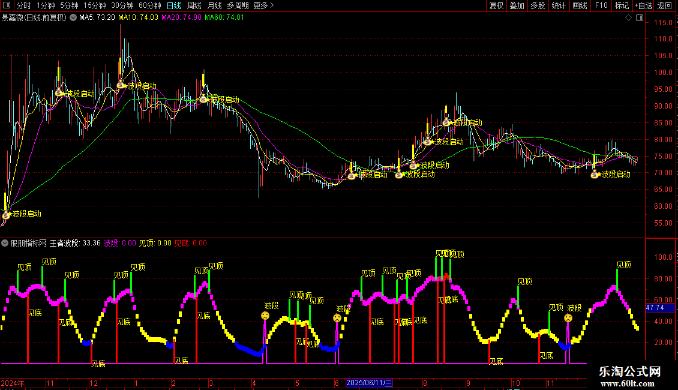678x390 pixels.
Task: Click the diamond icon near the price axis
Action: [x=628, y=18]
